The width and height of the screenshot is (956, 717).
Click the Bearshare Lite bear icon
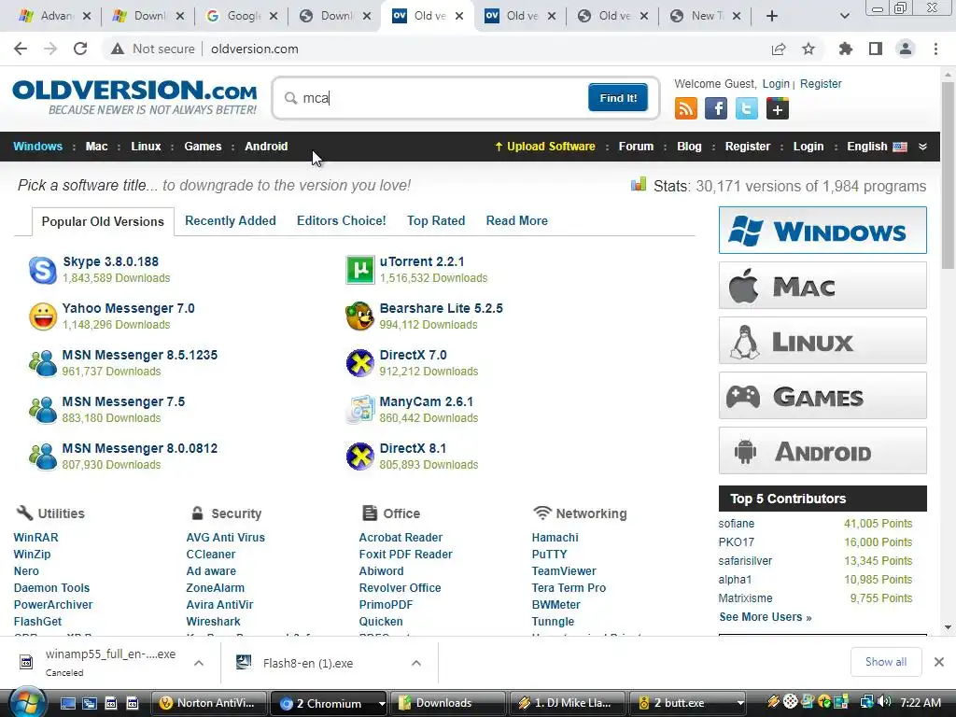click(x=360, y=316)
